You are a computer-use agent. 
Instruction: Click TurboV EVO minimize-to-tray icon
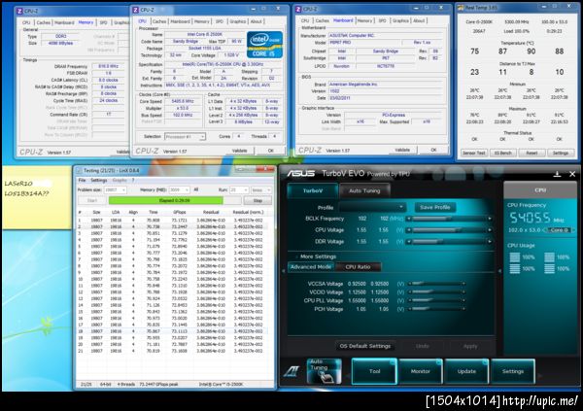point(557,174)
